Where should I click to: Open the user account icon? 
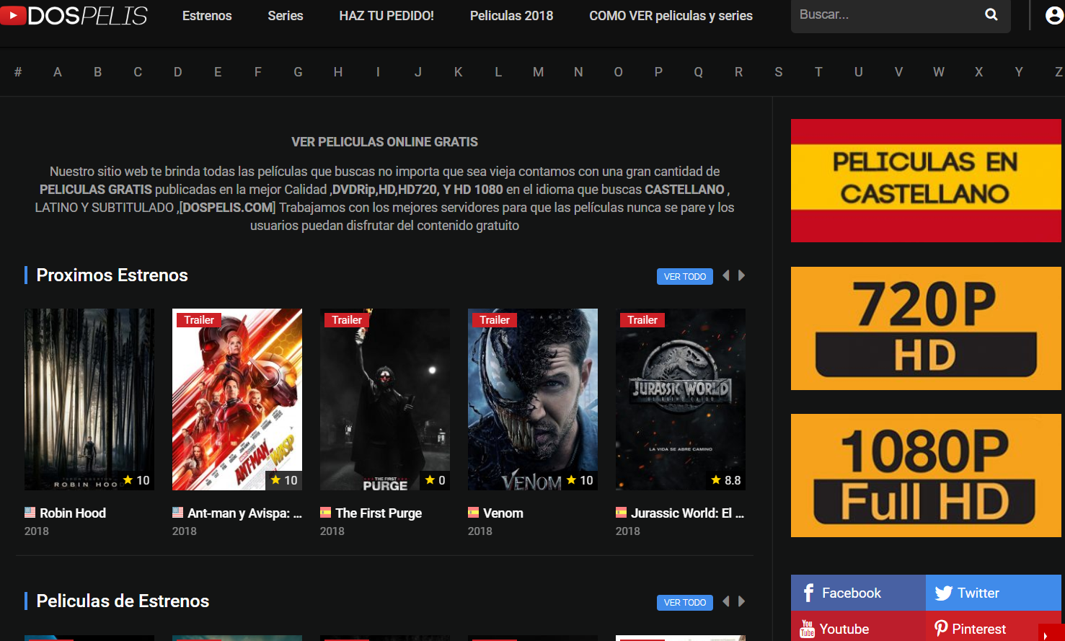coord(1054,15)
